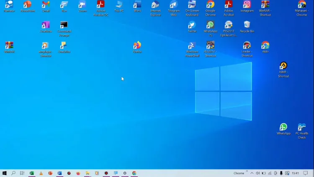This screenshot has height=177, width=314.
Task: Open VLC media player from taskbar
Action: pos(41,173)
